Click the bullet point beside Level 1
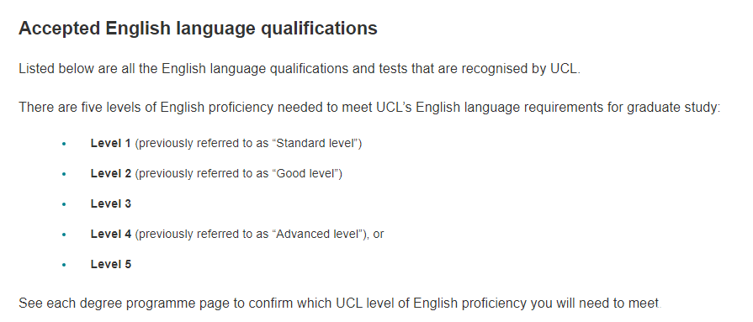This screenshot has height=322, width=753. tap(64, 144)
